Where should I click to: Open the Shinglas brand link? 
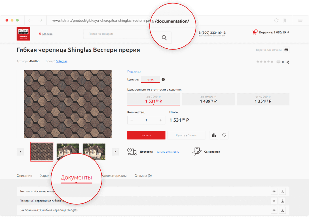62,61
